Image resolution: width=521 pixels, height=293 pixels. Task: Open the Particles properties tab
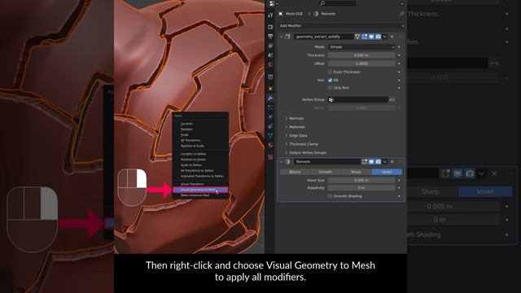click(270, 107)
